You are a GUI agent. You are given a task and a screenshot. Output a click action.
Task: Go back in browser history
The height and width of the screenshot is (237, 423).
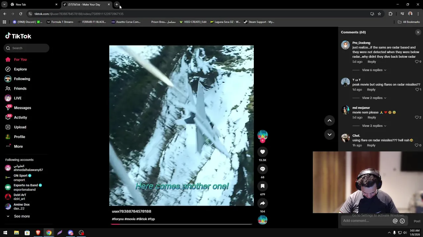(x=5, y=14)
